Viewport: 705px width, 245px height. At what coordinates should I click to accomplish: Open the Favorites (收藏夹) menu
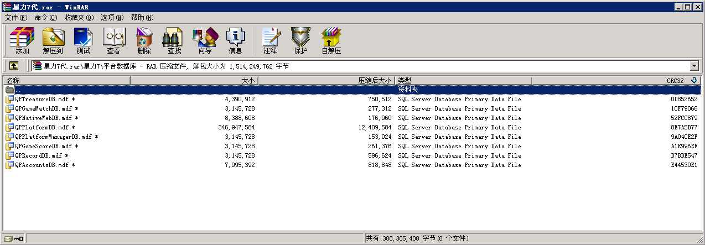pos(79,18)
